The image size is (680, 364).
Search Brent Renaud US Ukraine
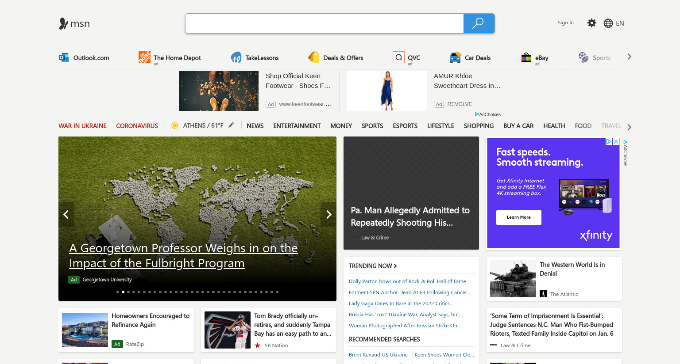378,355
